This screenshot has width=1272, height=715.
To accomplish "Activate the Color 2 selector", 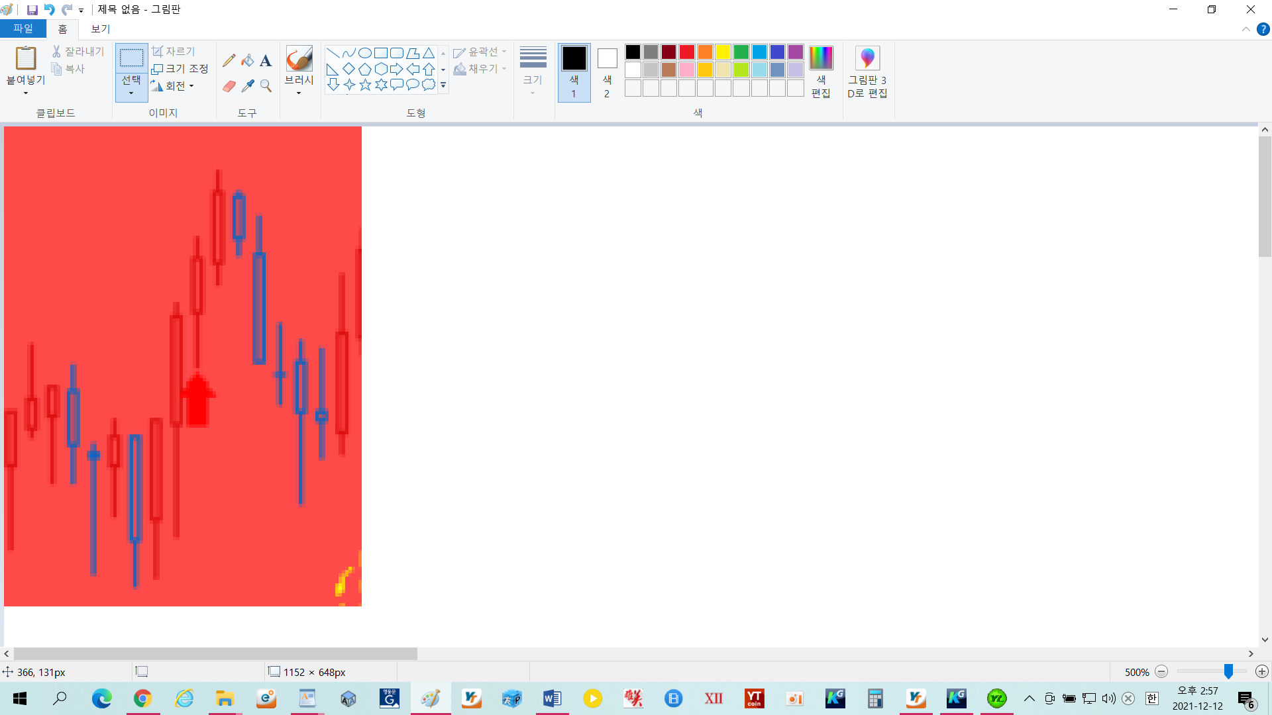I will 607,72.
